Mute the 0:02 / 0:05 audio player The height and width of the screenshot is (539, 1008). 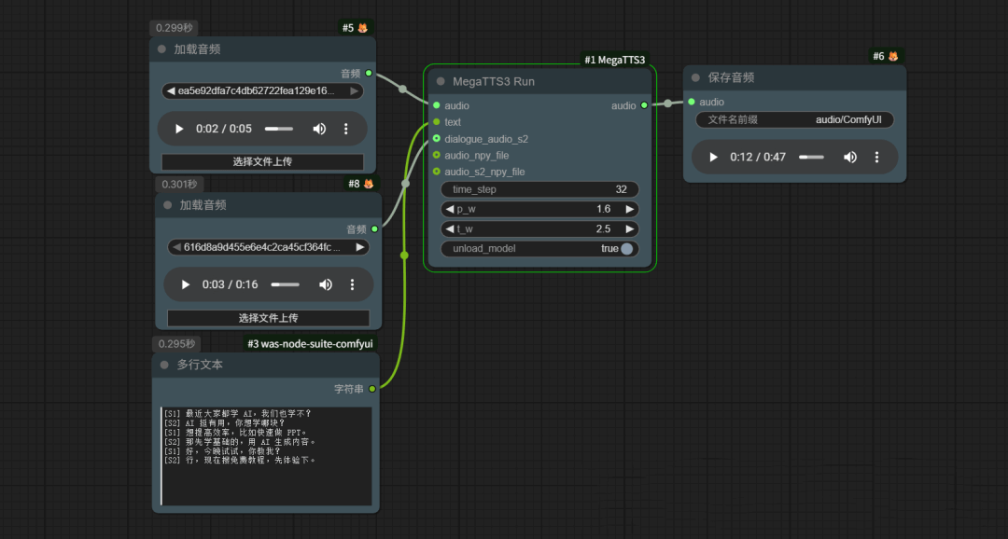(319, 129)
